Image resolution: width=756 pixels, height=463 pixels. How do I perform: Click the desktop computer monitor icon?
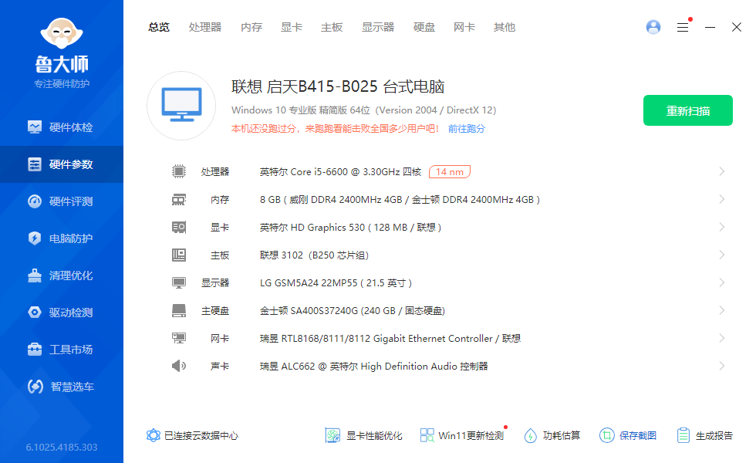coord(181,106)
